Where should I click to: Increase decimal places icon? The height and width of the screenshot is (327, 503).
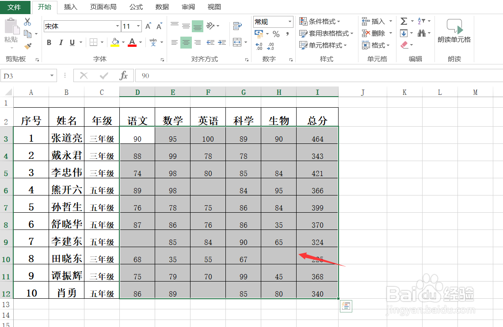pos(259,46)
